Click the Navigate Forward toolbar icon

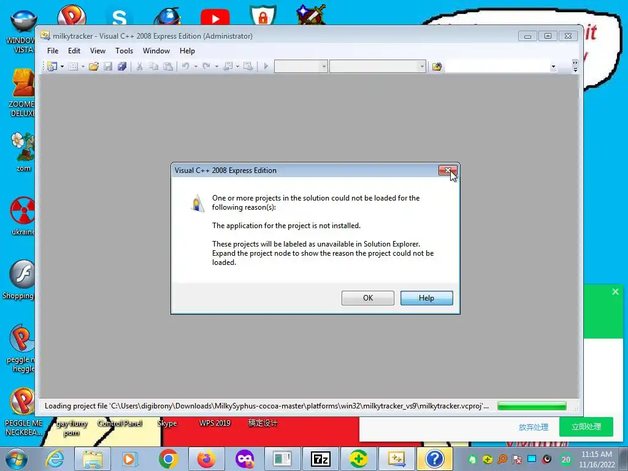pyautogui.click(x=248, y=66)
